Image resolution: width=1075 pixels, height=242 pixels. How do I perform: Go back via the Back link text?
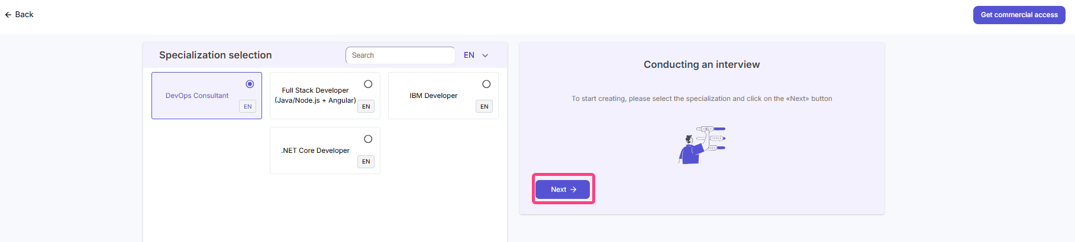point(24,15)
